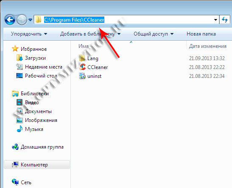Viewport: 232px width, 188px height.
Task: Click the Библиотеки libraries icon
Action: (x=15, y=94)
